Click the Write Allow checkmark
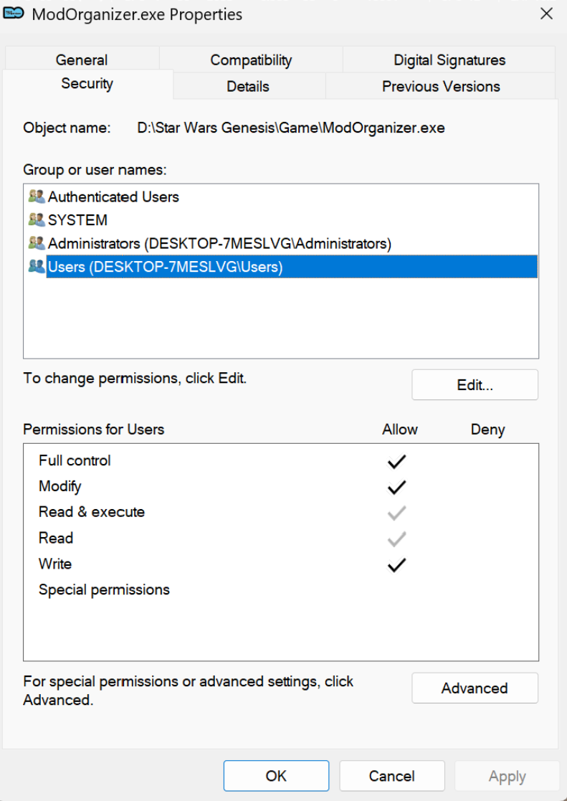Image resolution: width=567 pixels, height=801 pixels. click(396, 564)
